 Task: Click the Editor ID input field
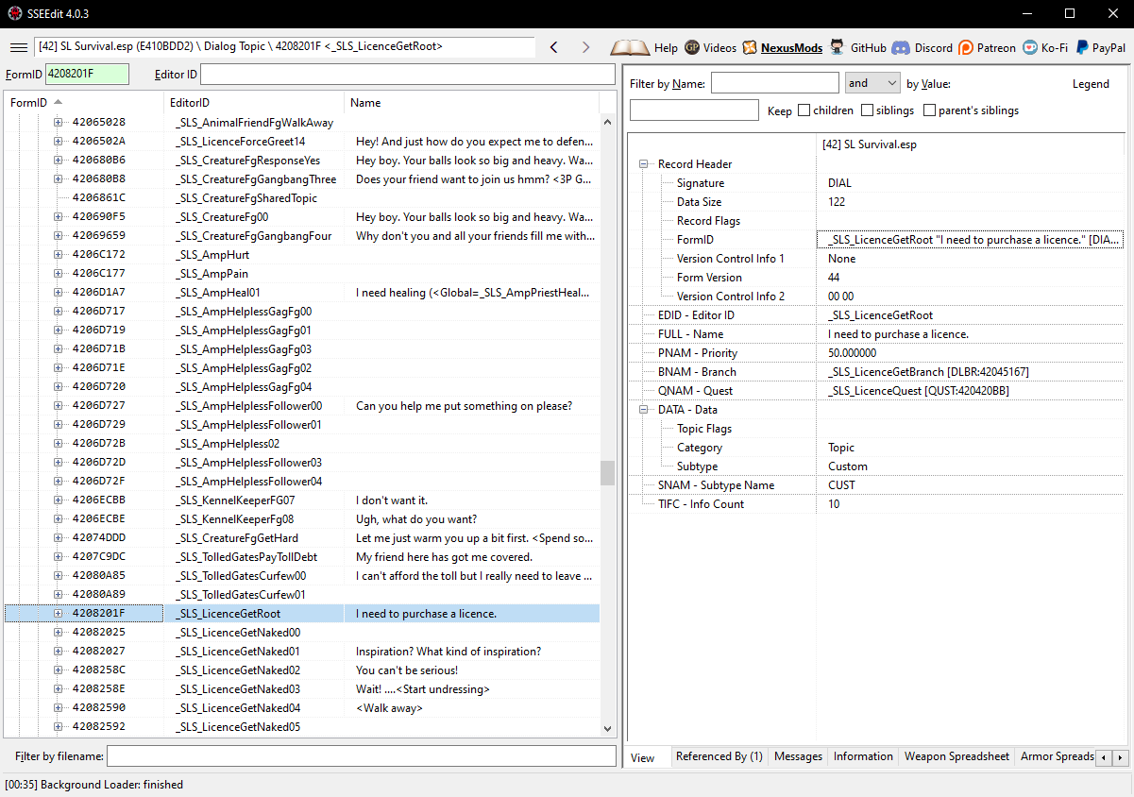407,74
